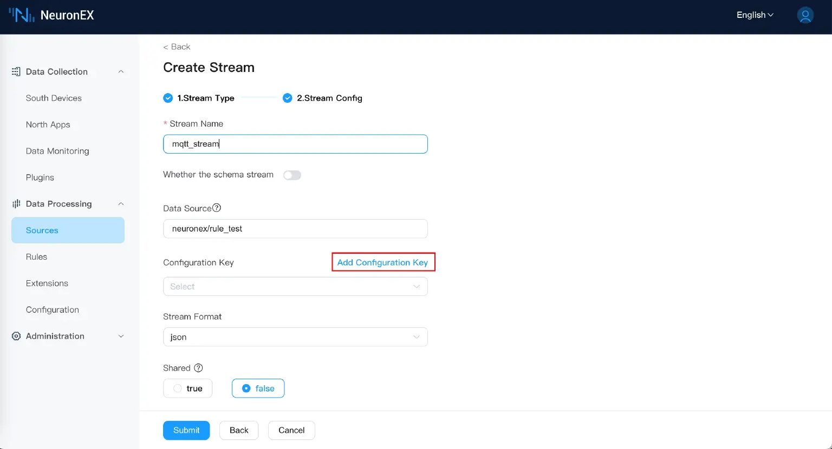832x449 pixels.
Task: Submit the Create Stream form
Action: (x=186, y=430)
